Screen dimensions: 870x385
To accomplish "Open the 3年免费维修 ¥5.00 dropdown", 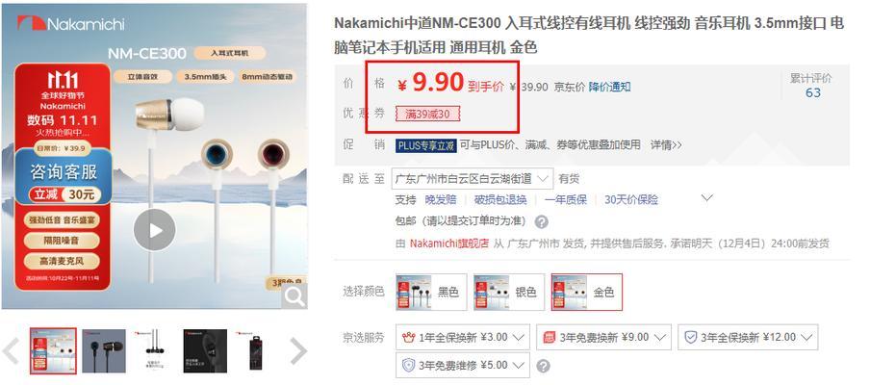I will [x=463, y=365].
